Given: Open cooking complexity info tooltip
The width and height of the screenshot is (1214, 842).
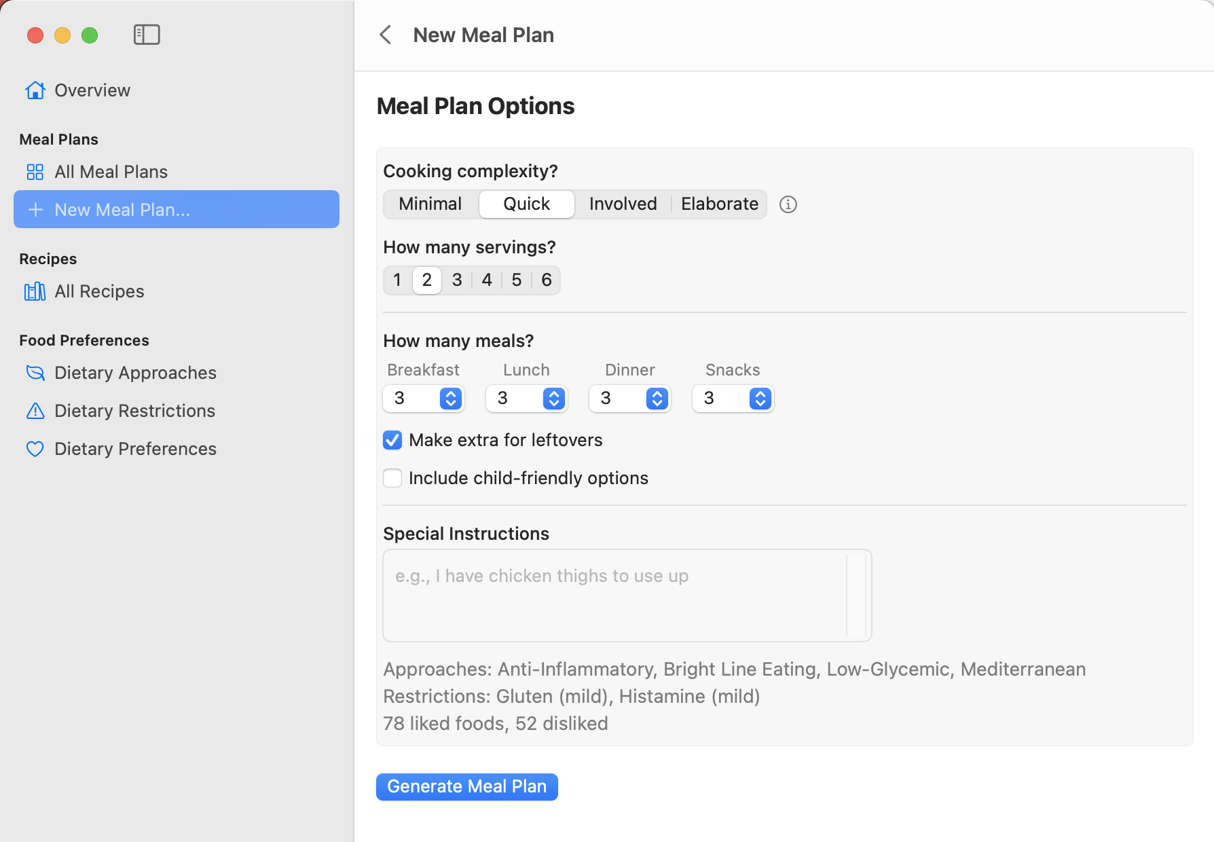Looking at the screenshot, I should (788, 204).
